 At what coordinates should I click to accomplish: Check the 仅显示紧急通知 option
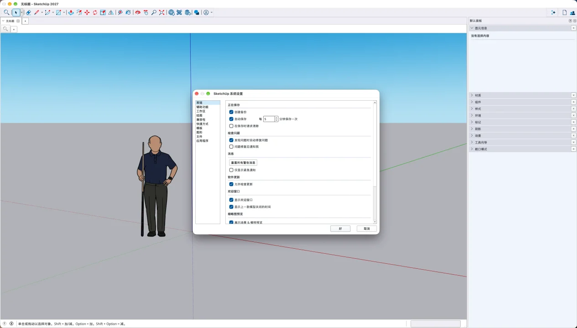point(231,170)
